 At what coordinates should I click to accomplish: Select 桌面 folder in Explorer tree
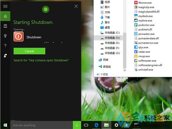click(105, 28)
